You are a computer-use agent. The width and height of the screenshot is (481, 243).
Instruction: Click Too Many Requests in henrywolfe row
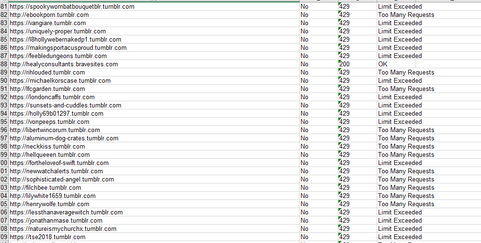click(406, 204)
